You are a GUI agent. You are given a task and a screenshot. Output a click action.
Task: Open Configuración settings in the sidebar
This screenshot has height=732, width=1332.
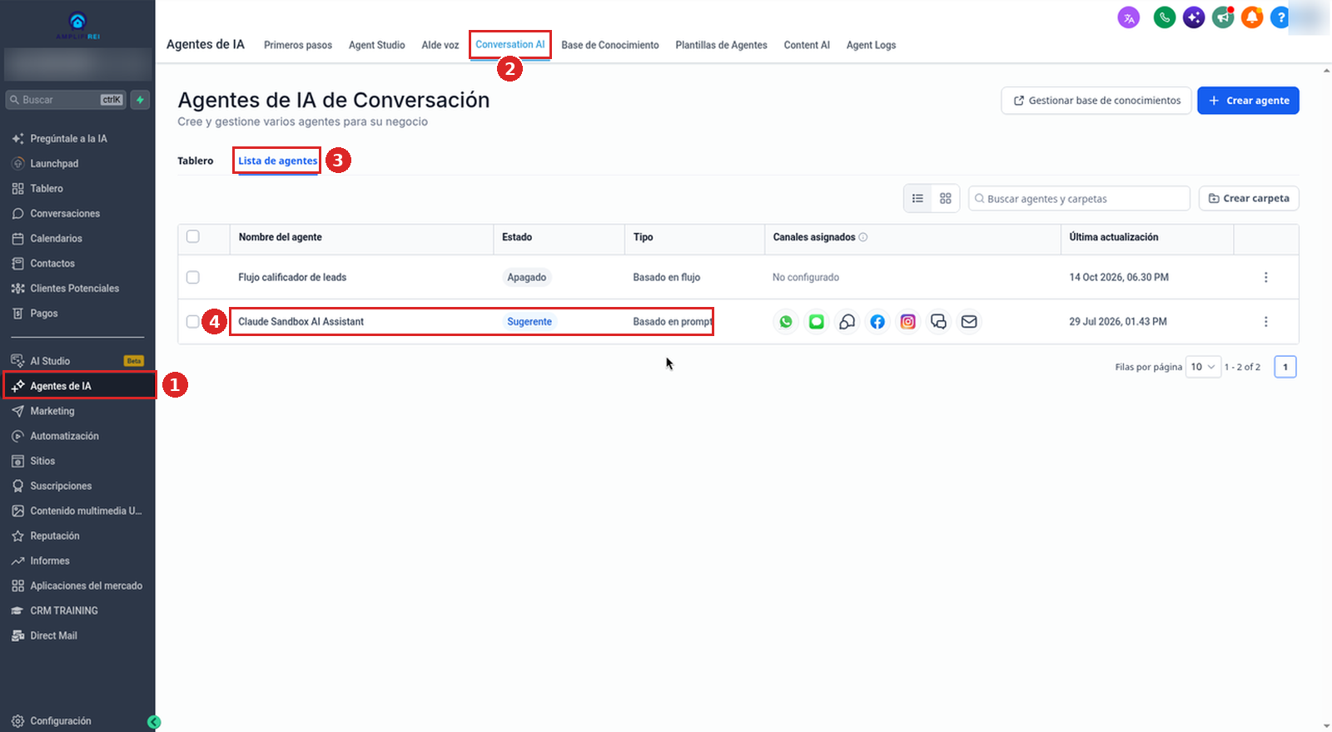(x=61, y=721)
